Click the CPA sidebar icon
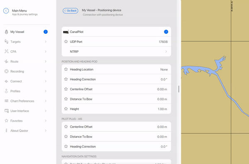 [6, 52]
